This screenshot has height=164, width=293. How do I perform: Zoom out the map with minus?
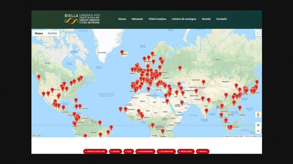pyautogui.click(x=258, y=131)
